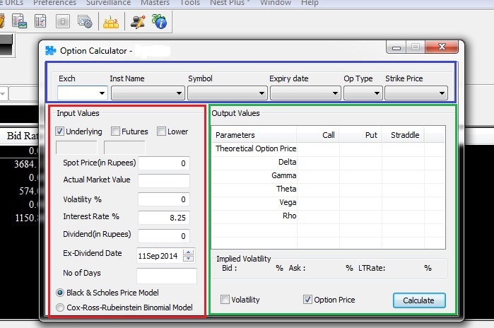Select Cox-Ross-Rubeinstein Binomial Model
Image resolution: width=494 pixels, height=328 pixels.
60,307
